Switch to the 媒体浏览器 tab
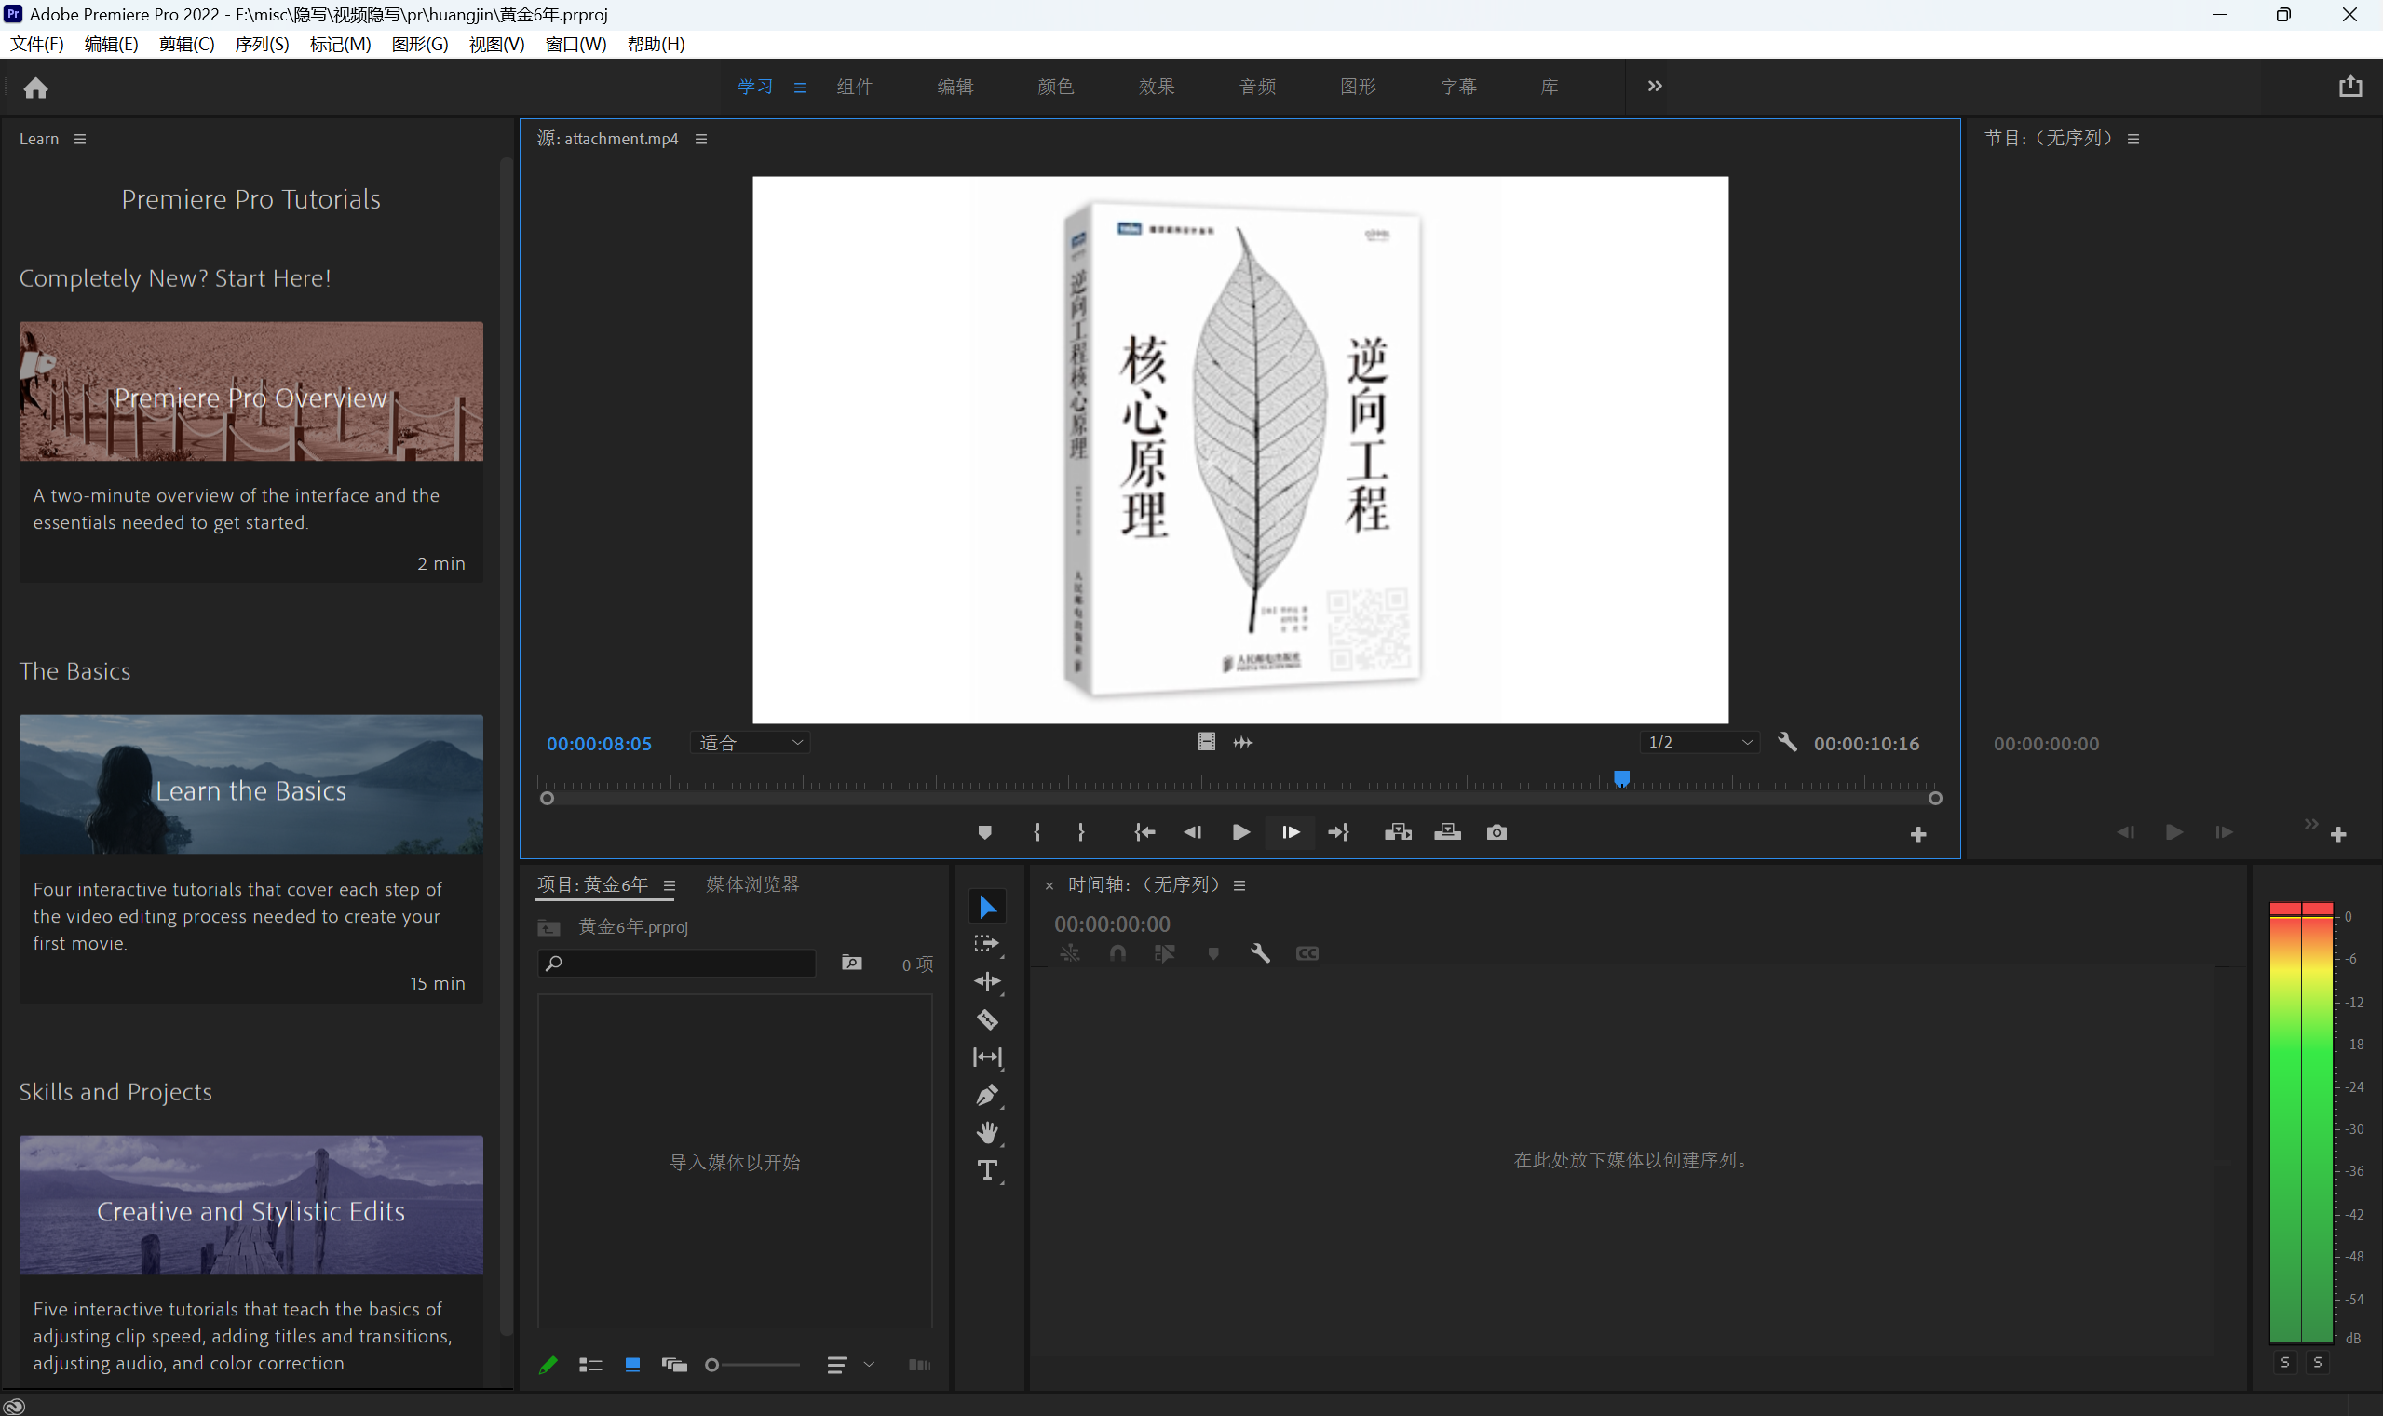The width and height of the screenshot is (2383, 1416). click(752, 884)
